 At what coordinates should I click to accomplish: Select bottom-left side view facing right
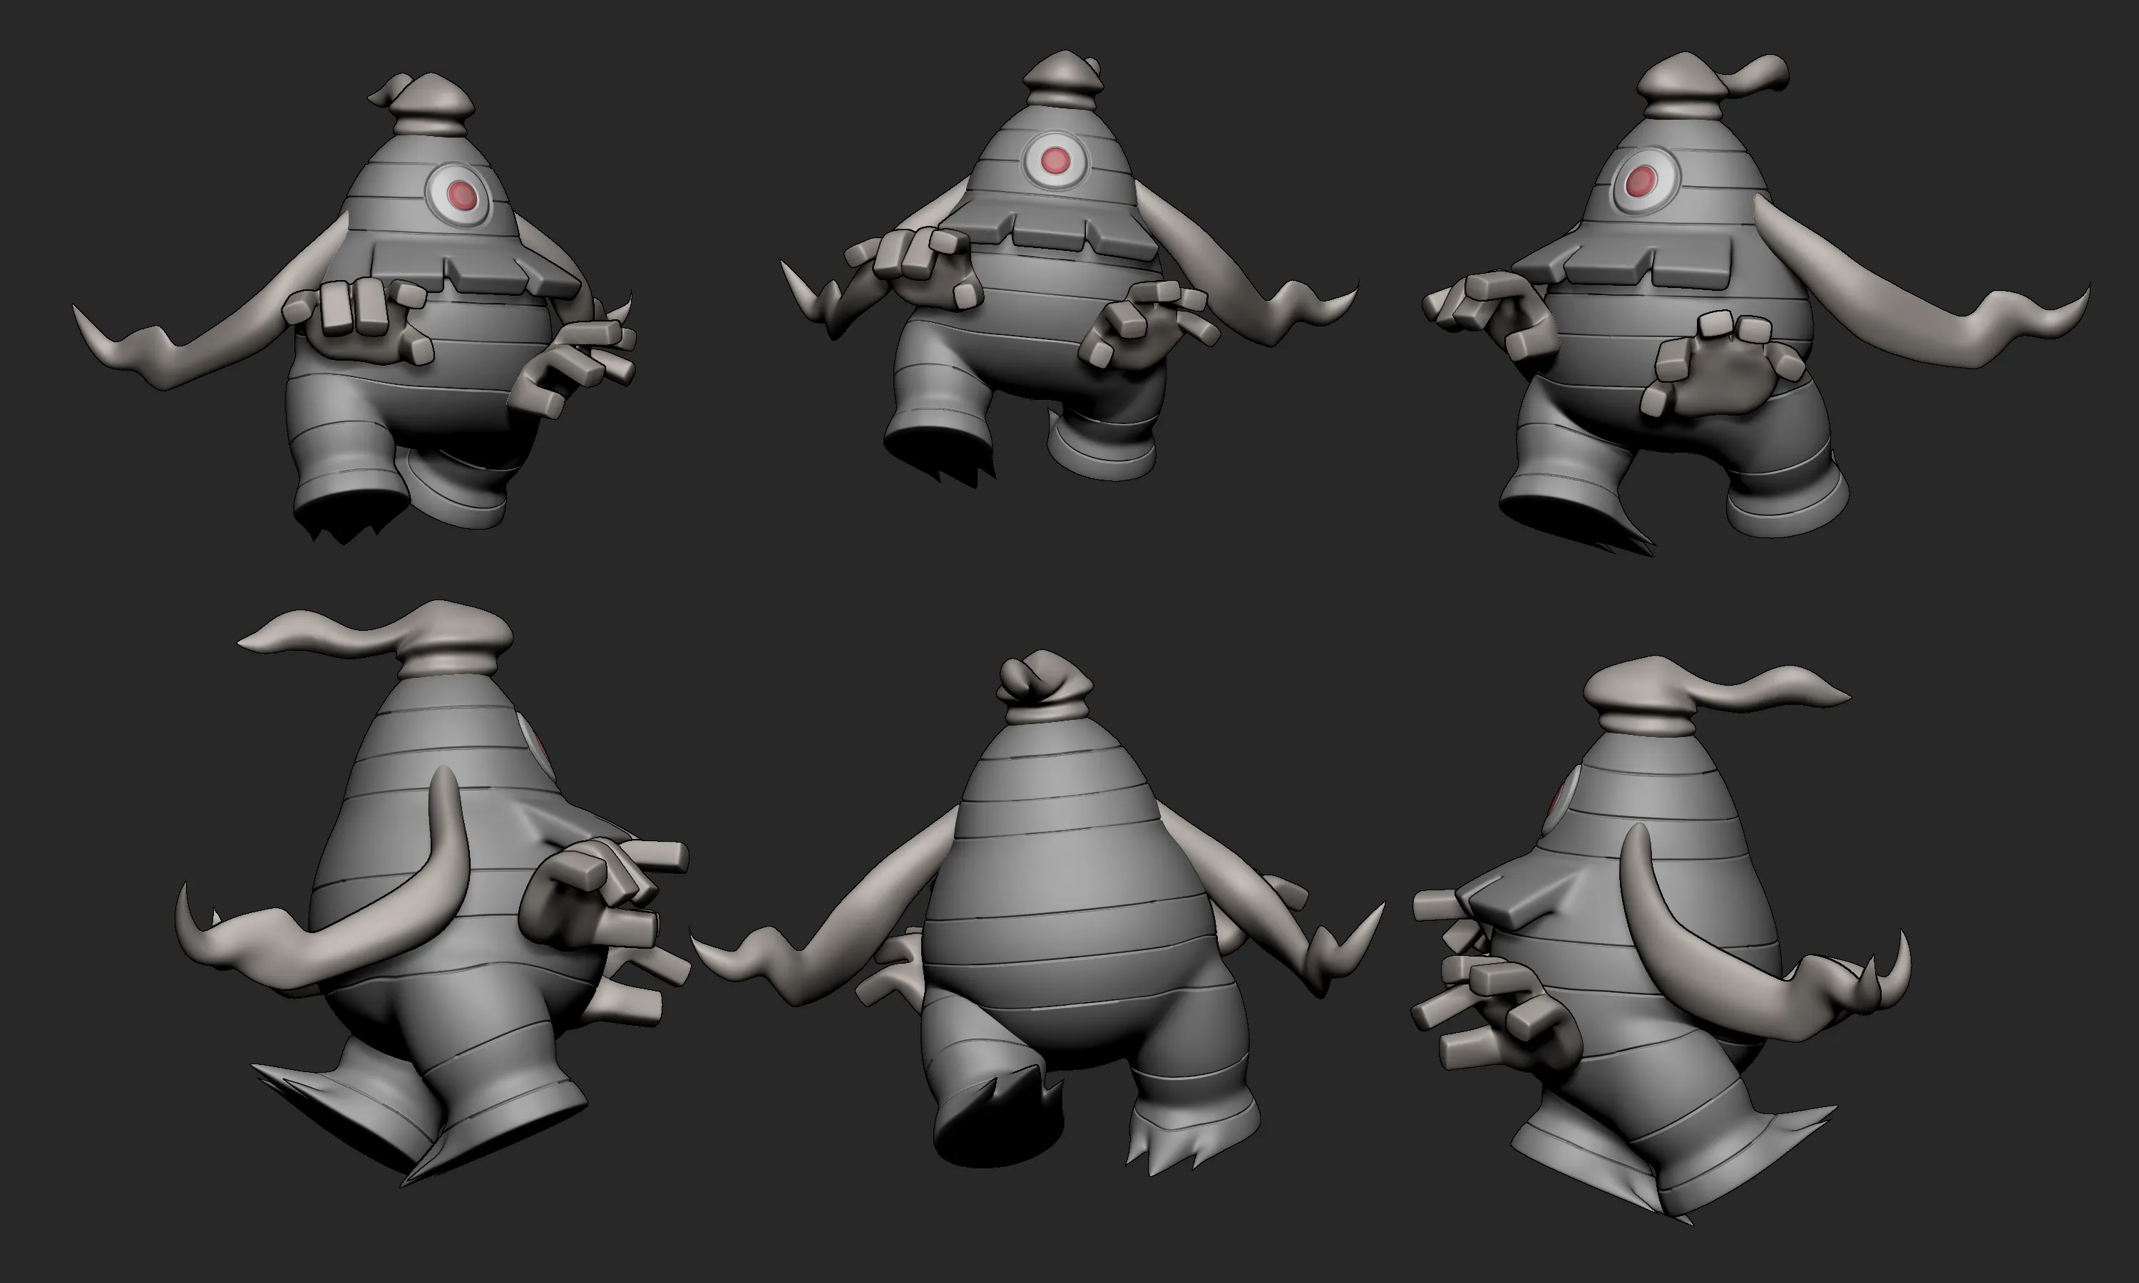coord(432,895)
